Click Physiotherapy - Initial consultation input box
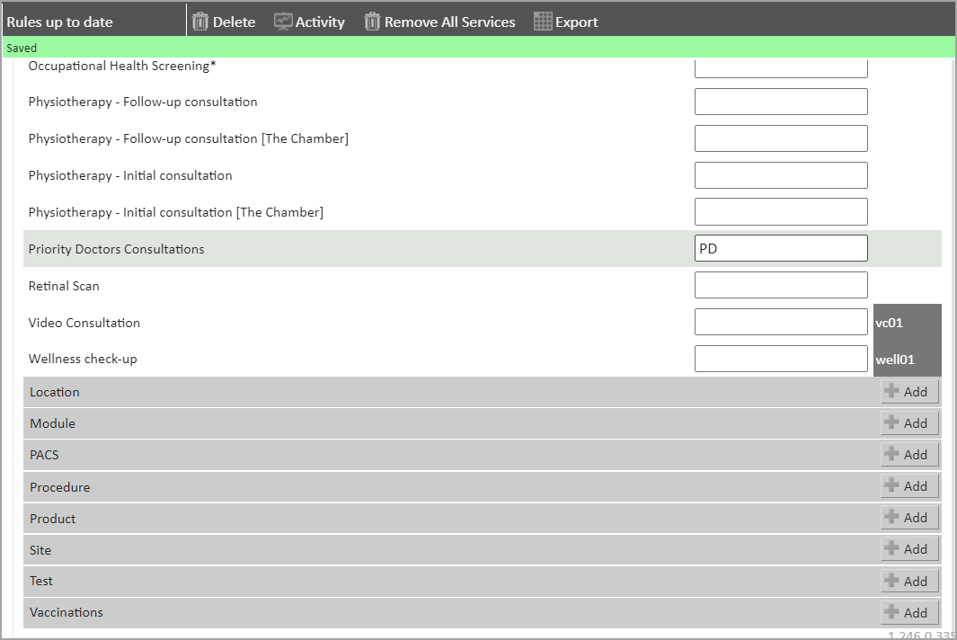Viewport: 957px width, 640px height. [781, 175]
